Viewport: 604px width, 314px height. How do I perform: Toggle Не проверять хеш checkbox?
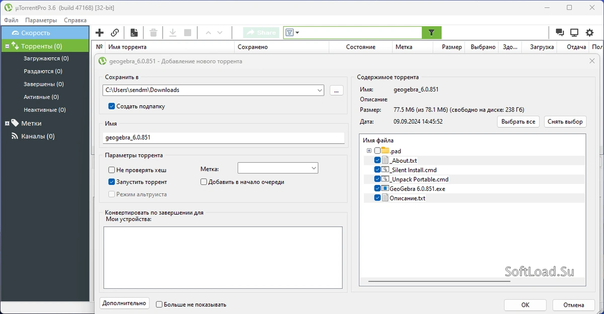[x=112, y=170]
